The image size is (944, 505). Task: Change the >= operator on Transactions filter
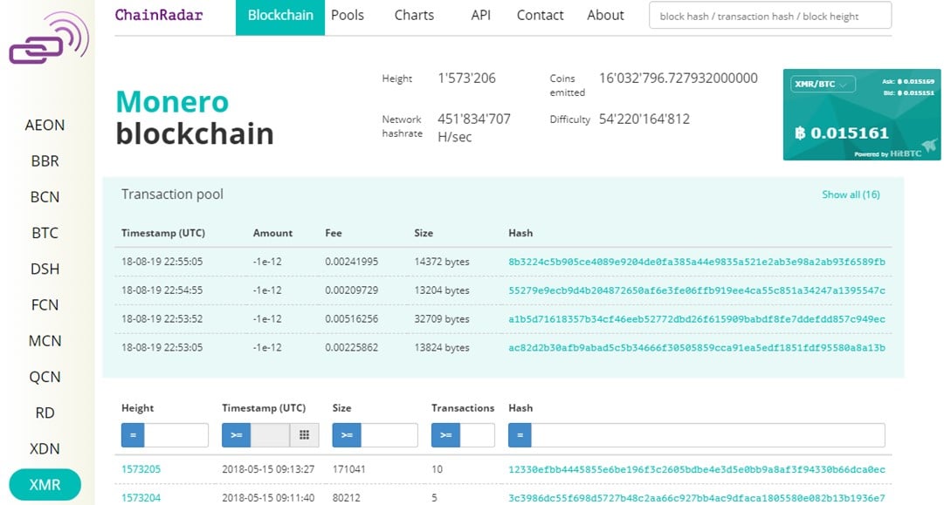(x=445, y=435)
